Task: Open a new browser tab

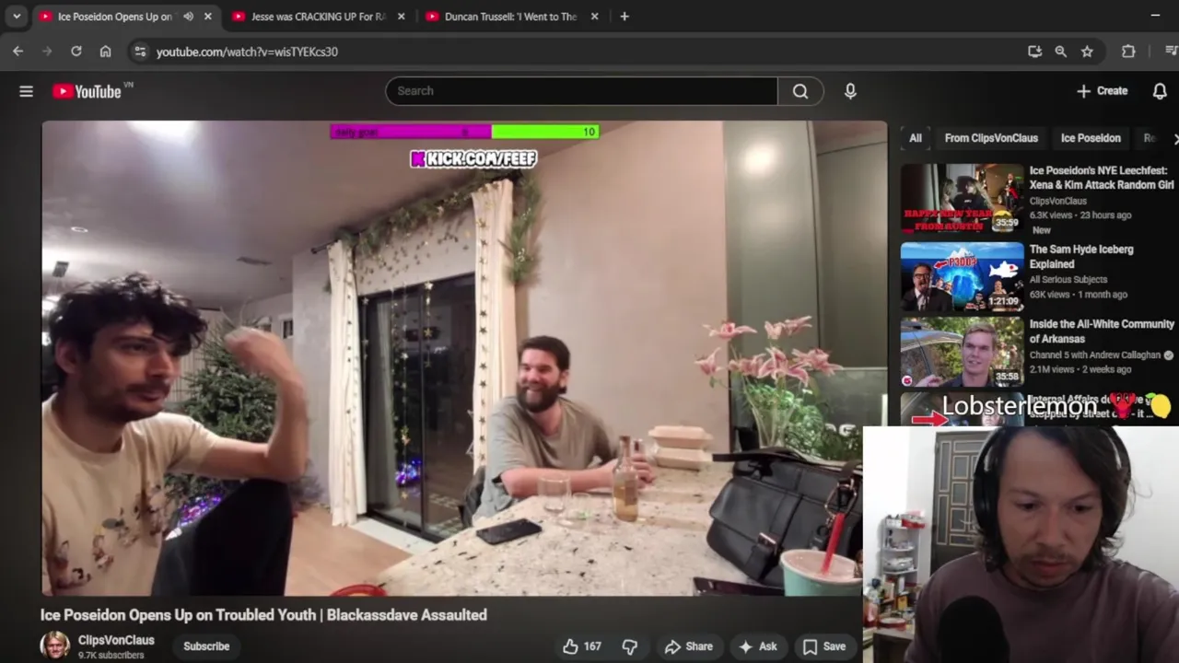Action: (625, 17)
